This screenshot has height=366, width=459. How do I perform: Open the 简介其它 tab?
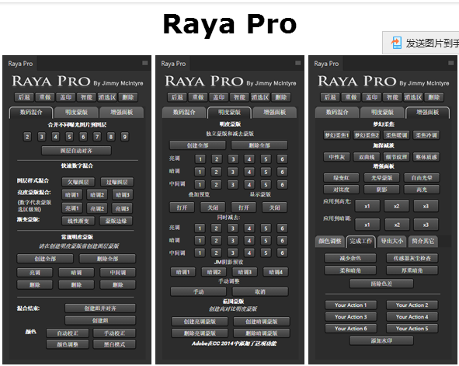point(423,241)
